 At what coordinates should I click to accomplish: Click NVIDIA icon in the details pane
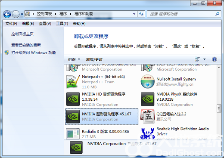click(x=76, y=147)
